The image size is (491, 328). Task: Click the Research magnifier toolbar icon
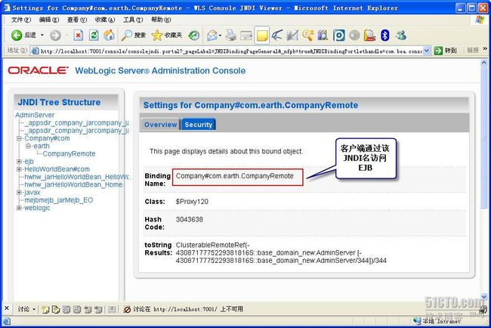click(308, 35)
